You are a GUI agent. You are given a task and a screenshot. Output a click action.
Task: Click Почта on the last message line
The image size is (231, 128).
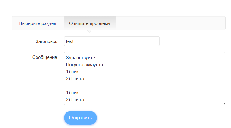tap(78, 100)
